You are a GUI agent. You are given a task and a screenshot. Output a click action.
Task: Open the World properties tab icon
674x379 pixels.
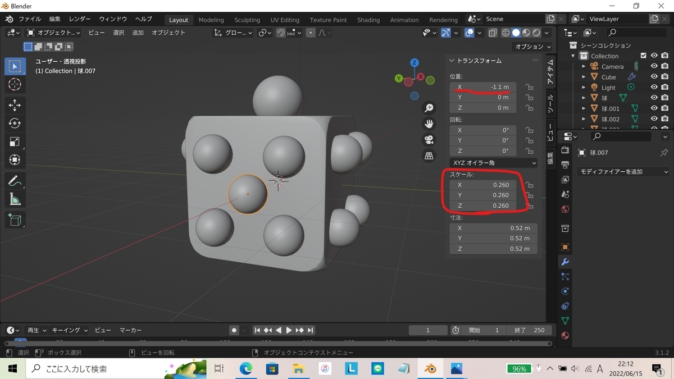point(565,209)
